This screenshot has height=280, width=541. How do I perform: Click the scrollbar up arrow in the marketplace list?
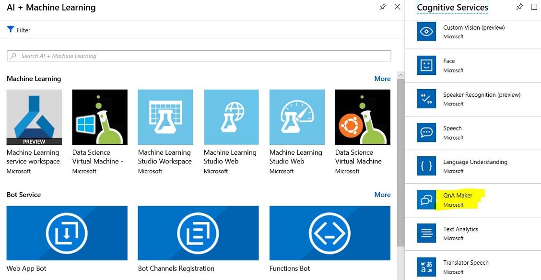tap(400, 75)
